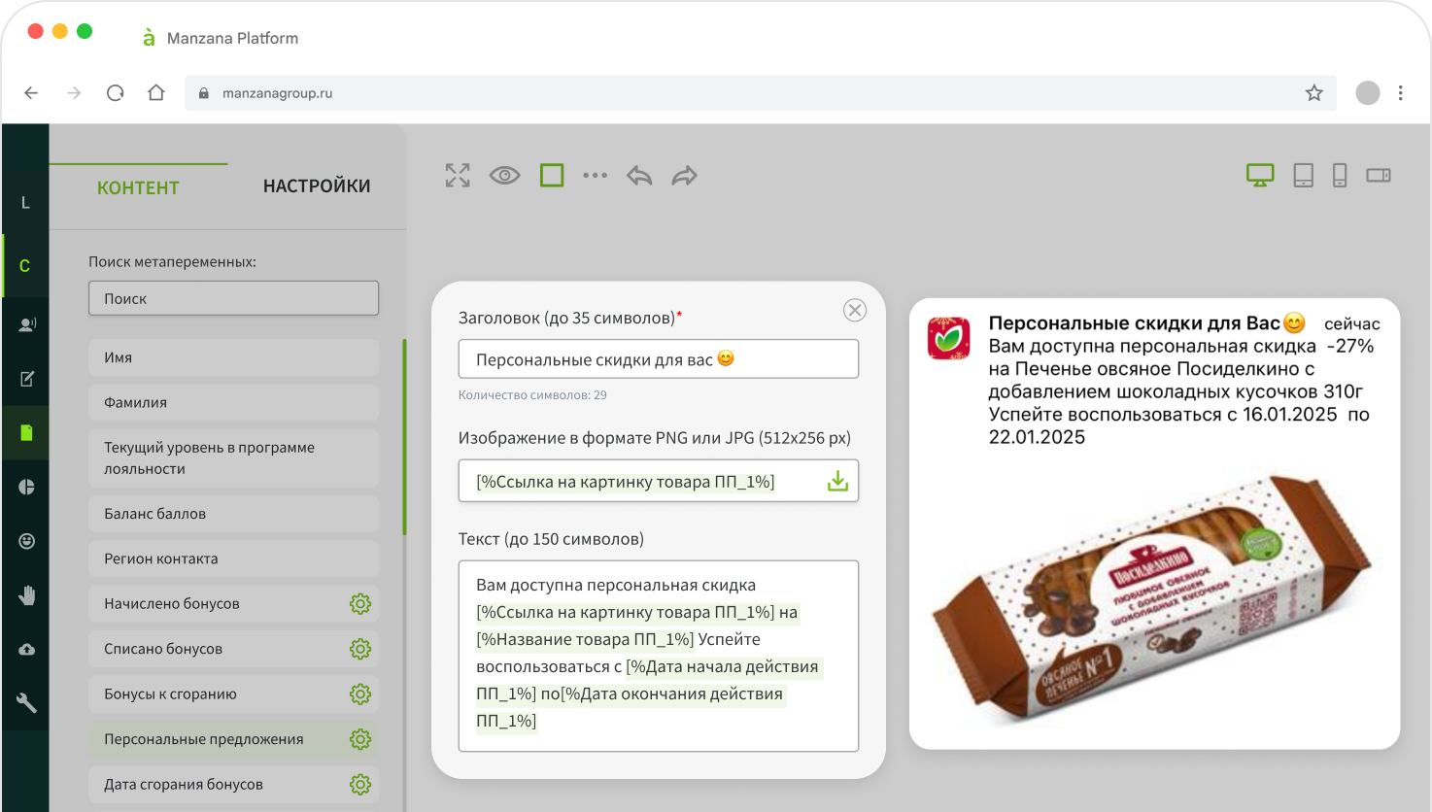Click the Регион контакта metavariable
Image resolution: width=1432 pixels, height=812 pixels.
(233, 558)
